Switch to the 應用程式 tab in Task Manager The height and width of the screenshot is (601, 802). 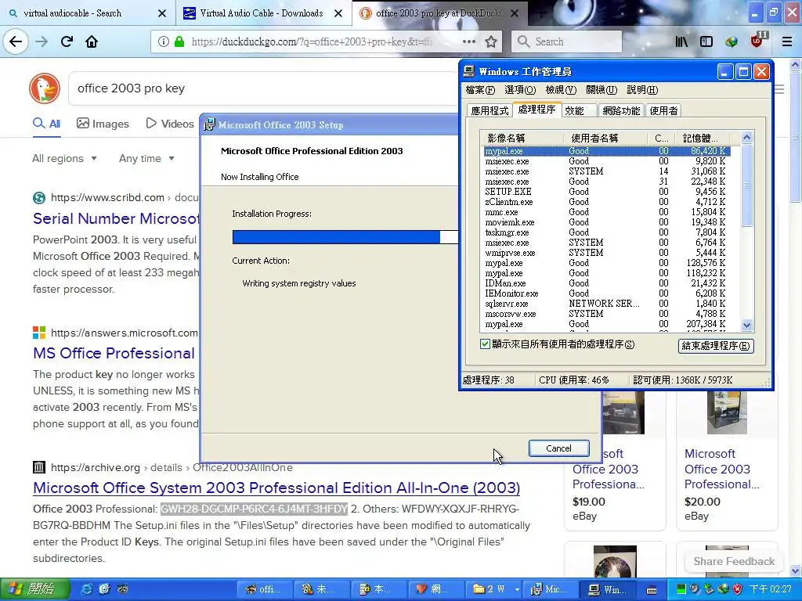(490, 110)
